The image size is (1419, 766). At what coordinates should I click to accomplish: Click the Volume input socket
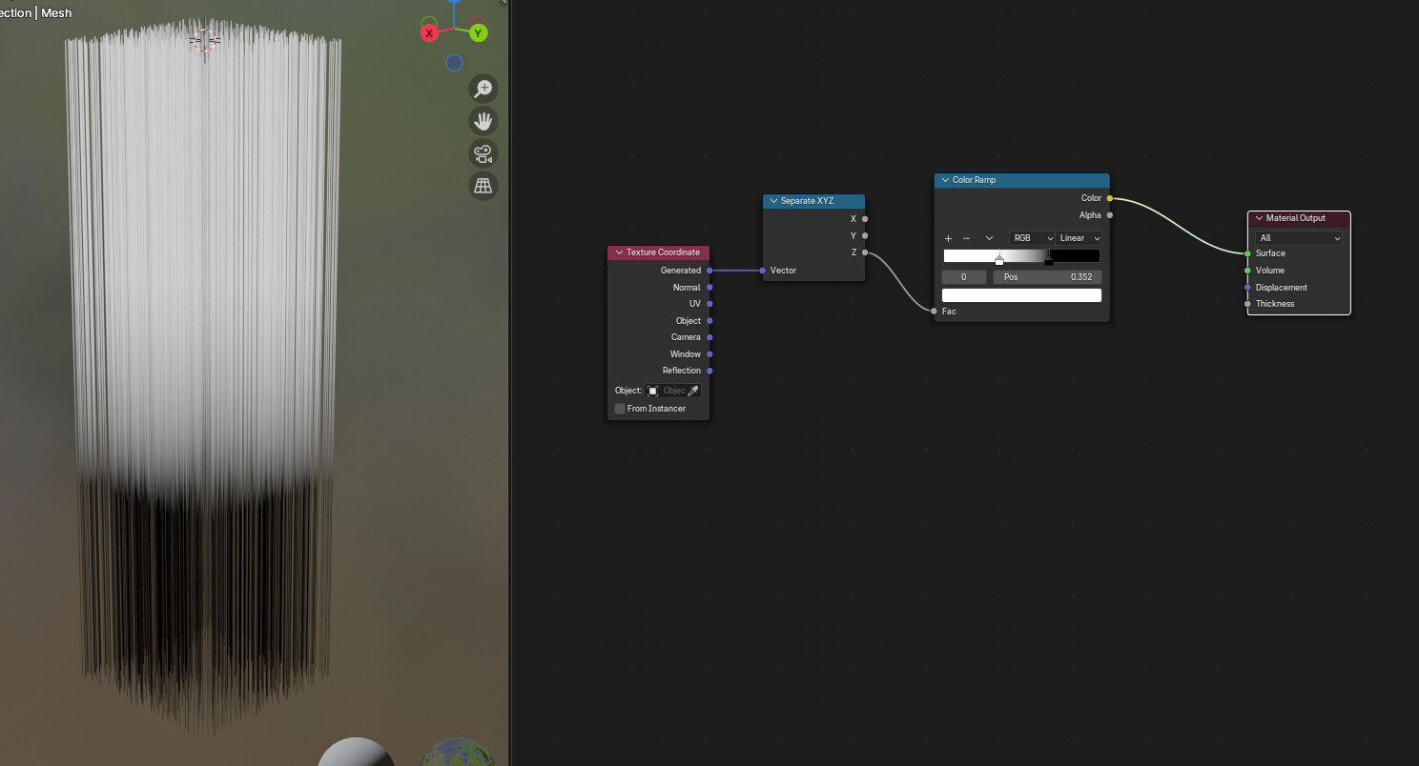coord(1247,271)
